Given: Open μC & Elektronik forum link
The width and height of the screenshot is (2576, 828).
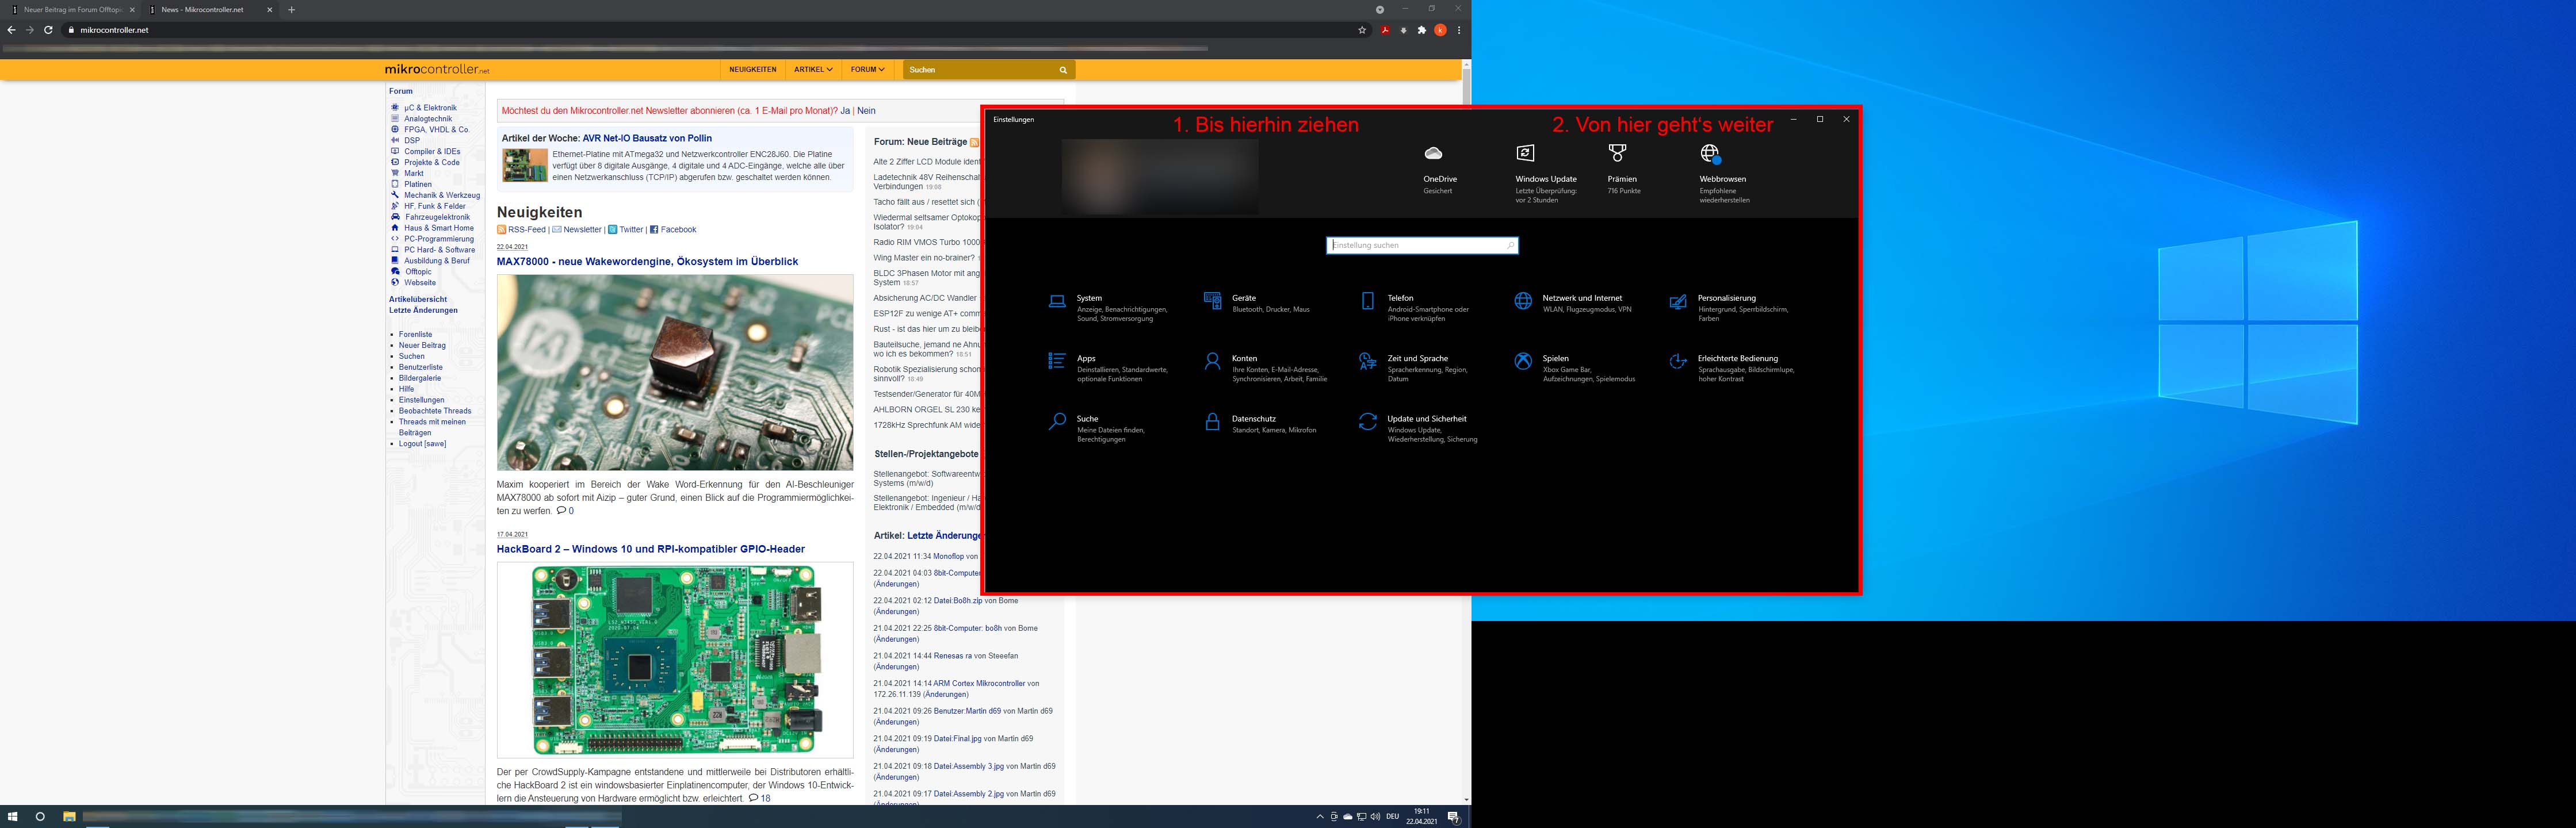Looking at the screenshot, I should click(x=430, y=108).
